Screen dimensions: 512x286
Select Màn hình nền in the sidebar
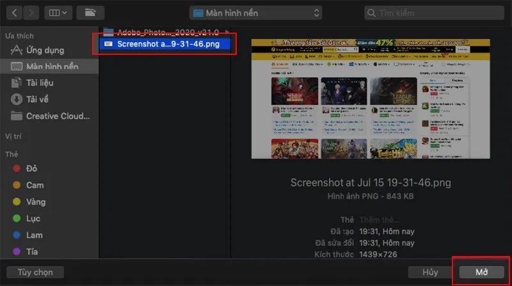tap(51, 66)
